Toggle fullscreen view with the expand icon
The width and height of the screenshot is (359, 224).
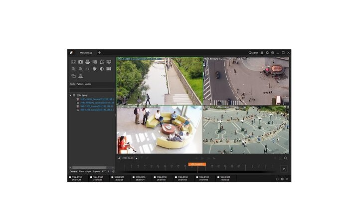(x=73, y=62)
